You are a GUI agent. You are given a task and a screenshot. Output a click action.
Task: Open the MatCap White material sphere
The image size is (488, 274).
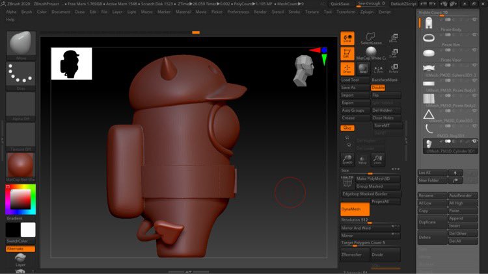(371, 53)
